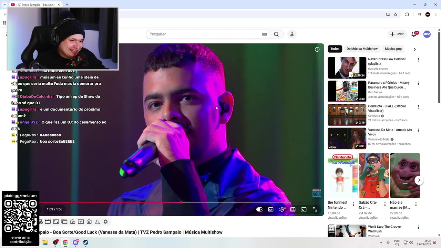The height and width of the screenshot is (248, 441).
Task: Open Conducta - 3FALL Official Visualiser
Action: point(347,115)
